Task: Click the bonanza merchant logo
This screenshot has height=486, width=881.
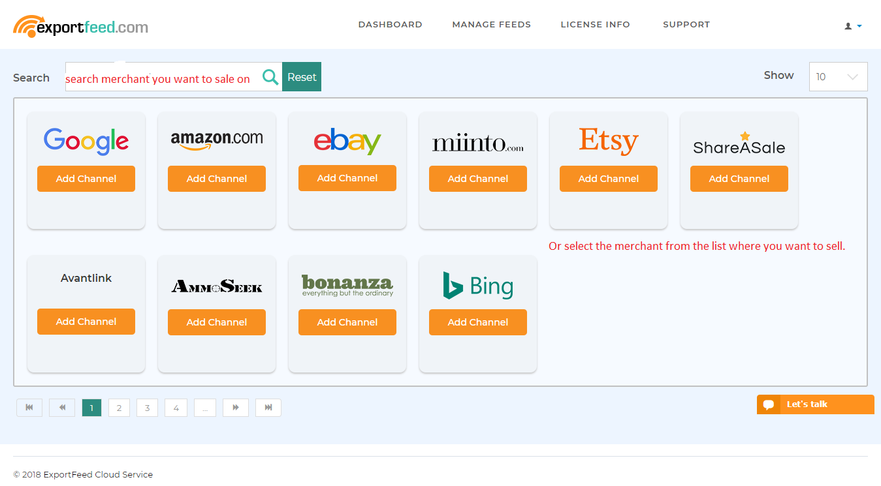Action: 347,286
